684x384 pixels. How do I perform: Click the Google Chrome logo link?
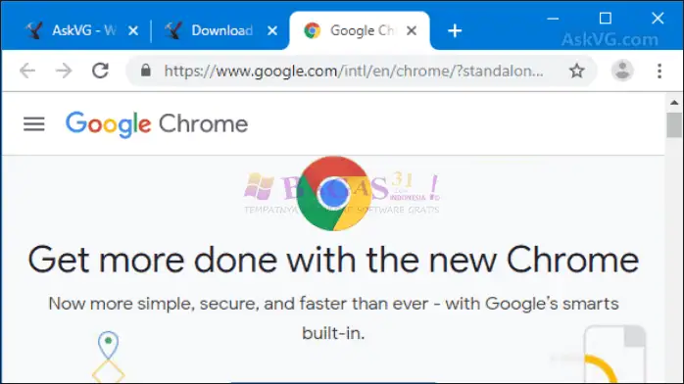tap(157, 124)
